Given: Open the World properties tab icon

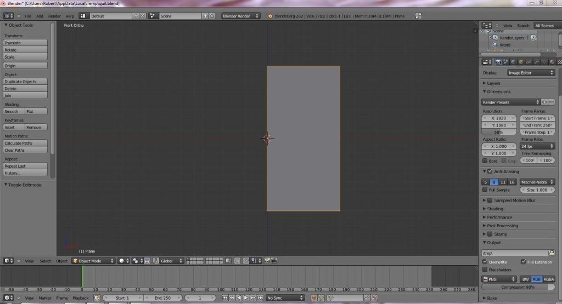Looking at the screenshot, I should tap(513, 62).
